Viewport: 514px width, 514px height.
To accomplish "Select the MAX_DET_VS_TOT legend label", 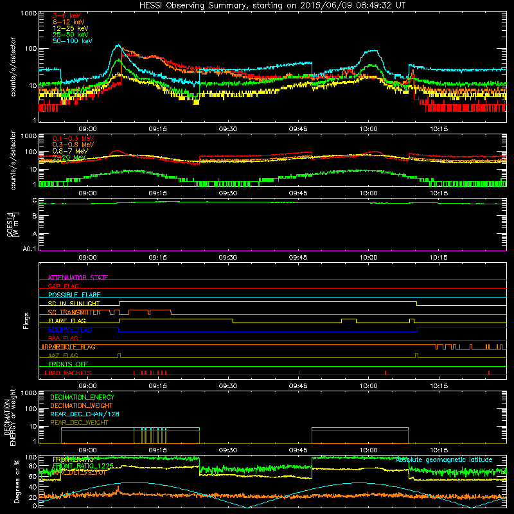I will point(79,472).
